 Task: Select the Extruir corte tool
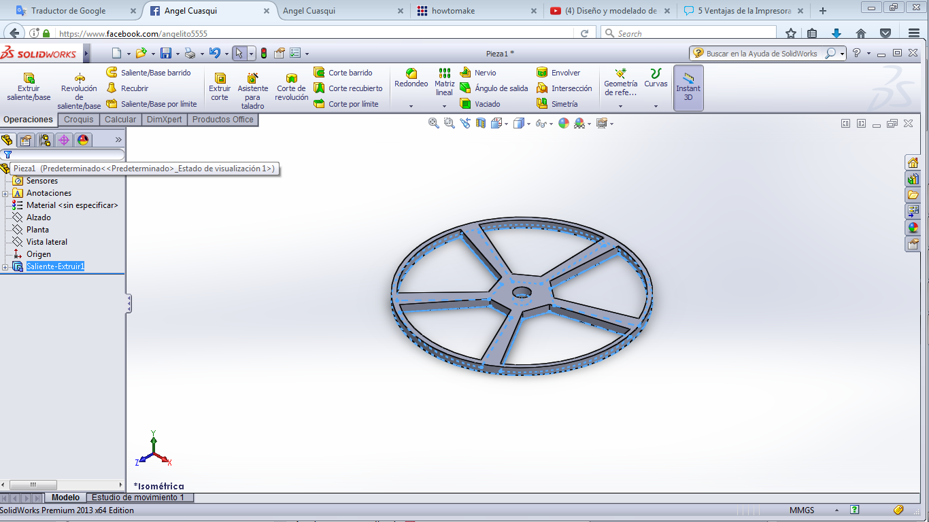[x=220, y=87]
